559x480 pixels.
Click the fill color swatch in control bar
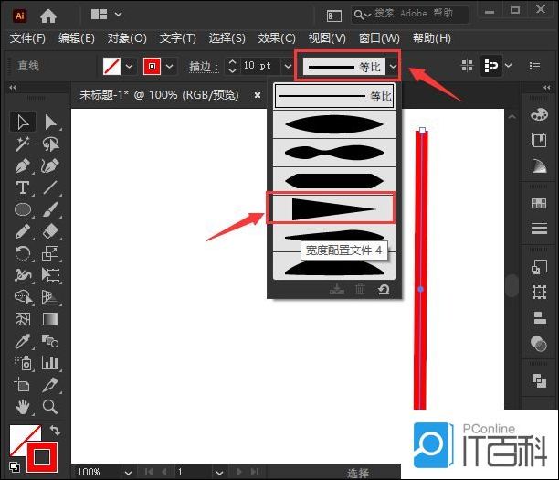point(111,67)
